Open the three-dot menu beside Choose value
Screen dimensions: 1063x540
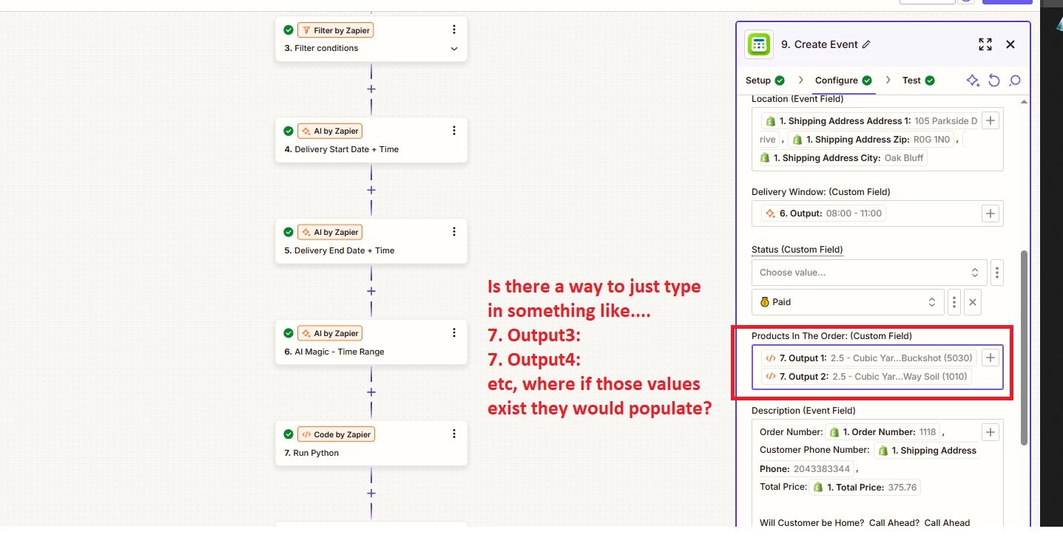tap(997, 273)
